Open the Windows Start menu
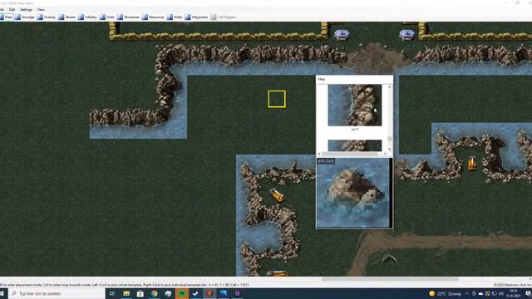532x299 pixels. (2, 293)
